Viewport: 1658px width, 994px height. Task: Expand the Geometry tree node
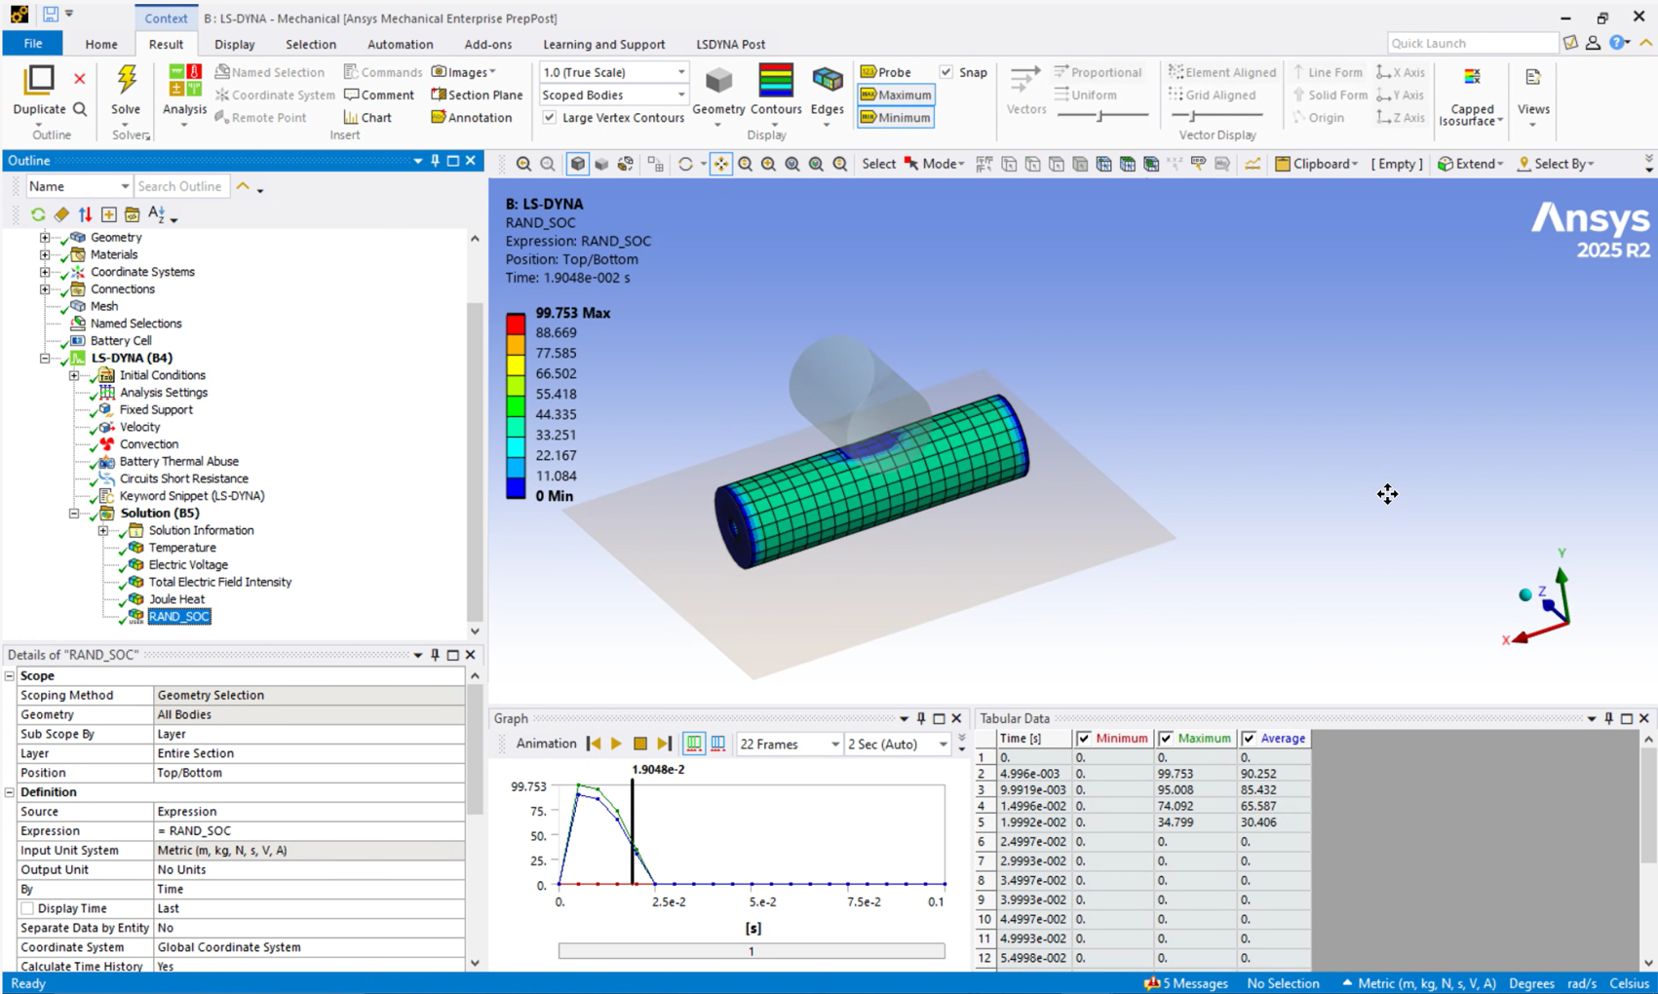(x=45, y=238)
